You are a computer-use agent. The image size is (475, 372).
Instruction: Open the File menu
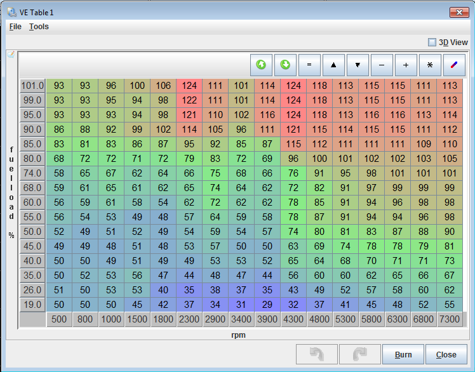(15, 27)
